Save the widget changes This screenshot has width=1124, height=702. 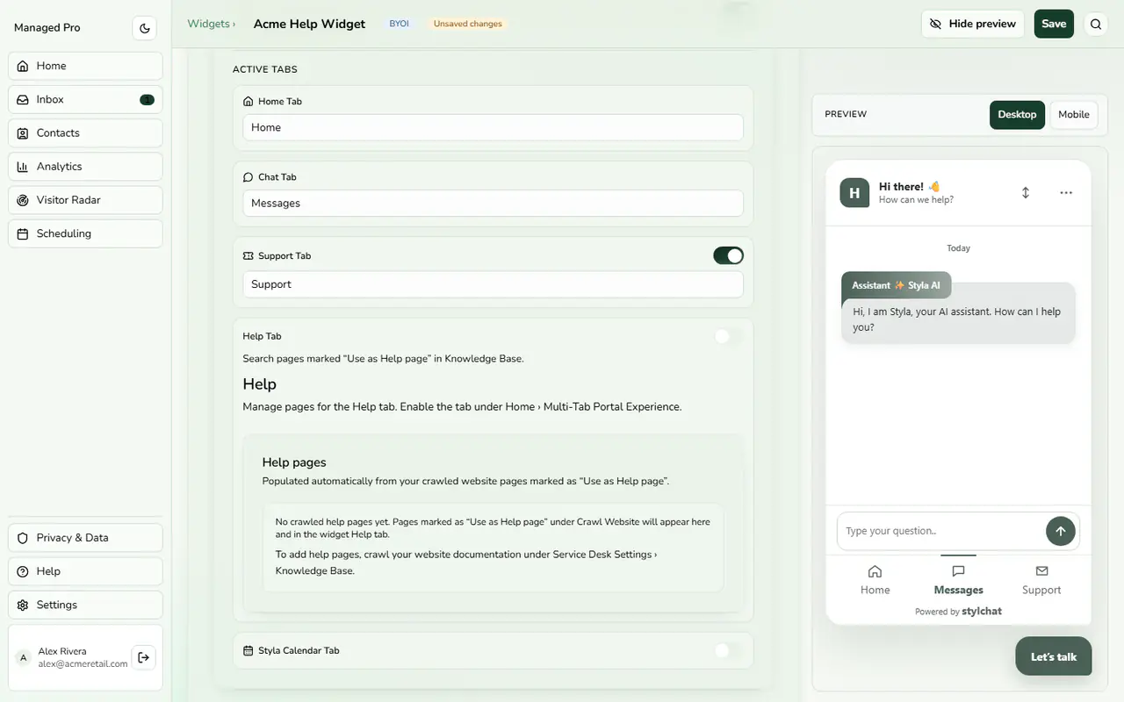coord(1054,24)
